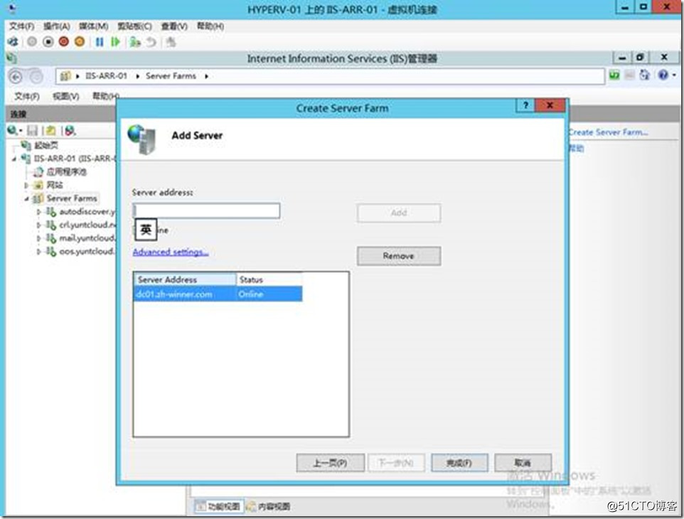Click the up-folder icon in Connections toolbar
Viewport: 684px width, 519px height.
50,130
